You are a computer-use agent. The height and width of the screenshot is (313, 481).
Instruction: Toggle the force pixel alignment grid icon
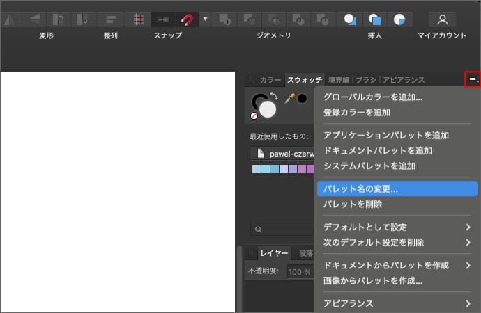139,18
